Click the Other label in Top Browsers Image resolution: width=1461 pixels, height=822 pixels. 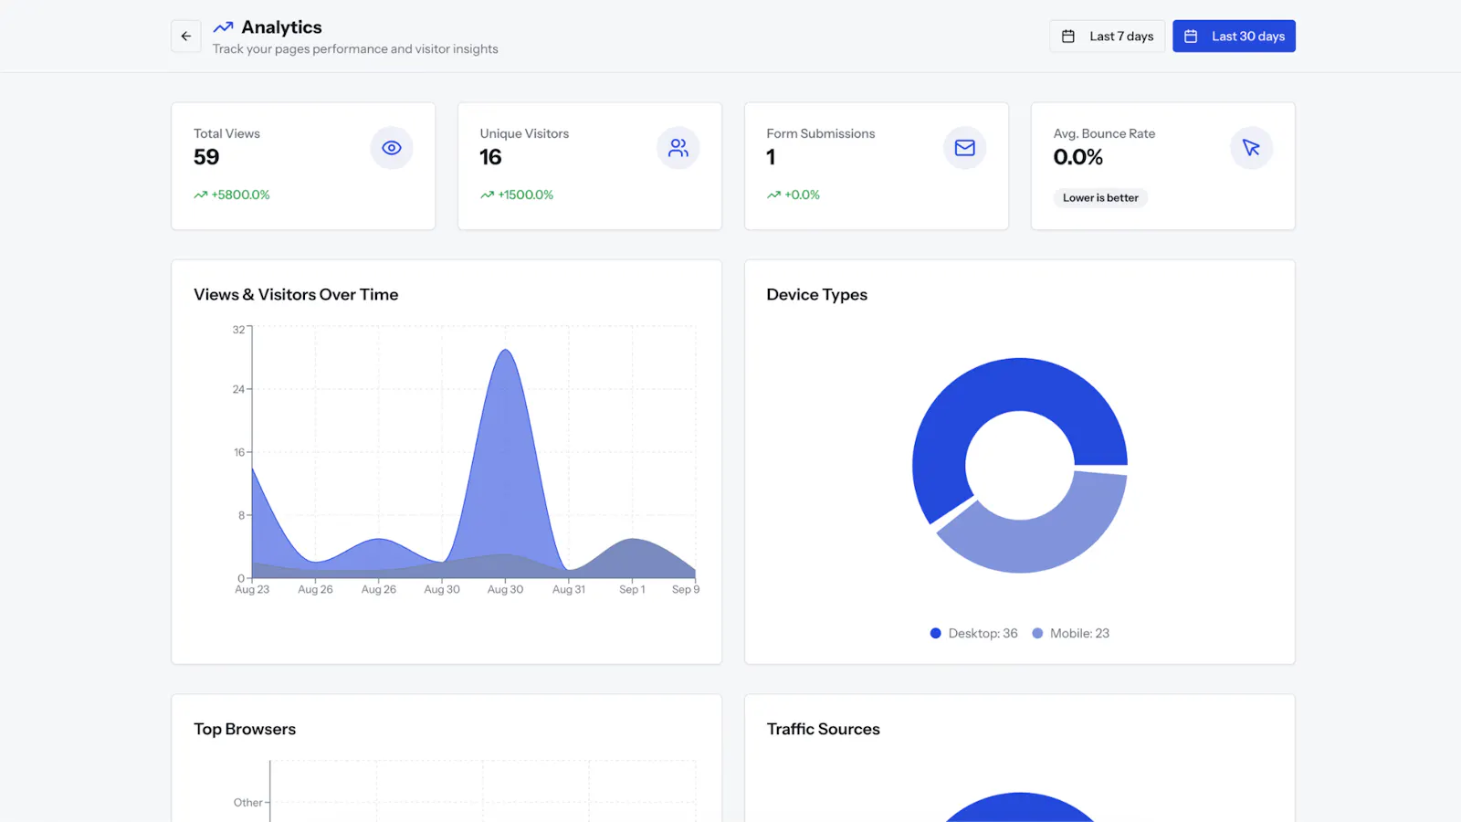[247, 803]
